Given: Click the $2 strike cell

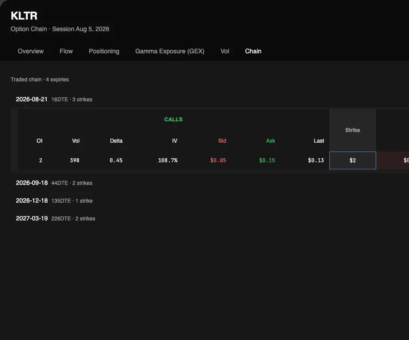Looking at the screenshot, I should coord(353,160).
